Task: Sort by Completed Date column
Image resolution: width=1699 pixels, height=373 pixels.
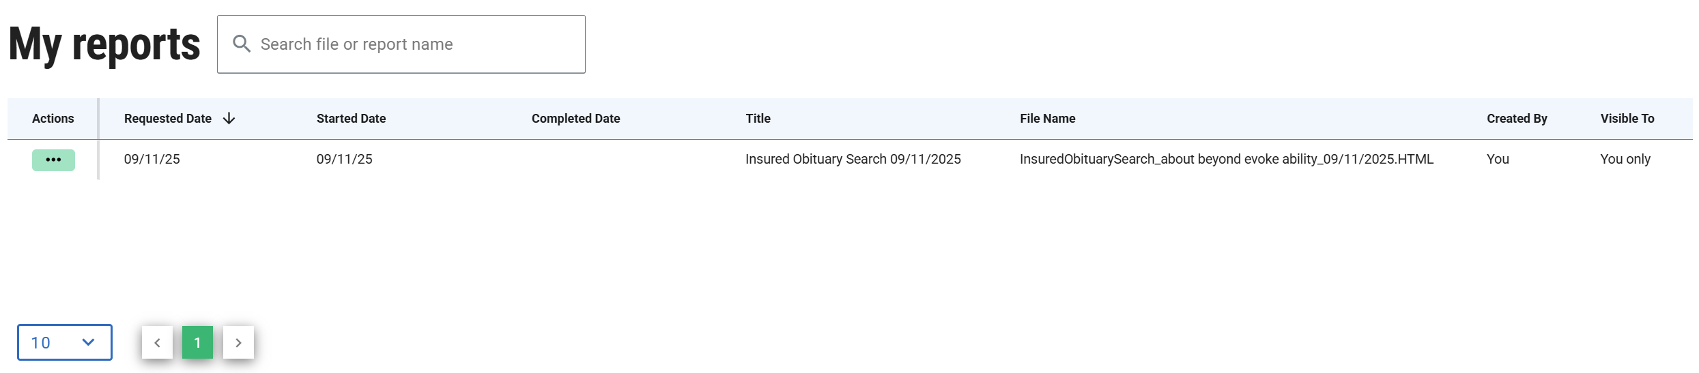Action: coord(575,119)
